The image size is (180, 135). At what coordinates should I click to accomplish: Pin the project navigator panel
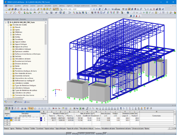tap(43, 19)
